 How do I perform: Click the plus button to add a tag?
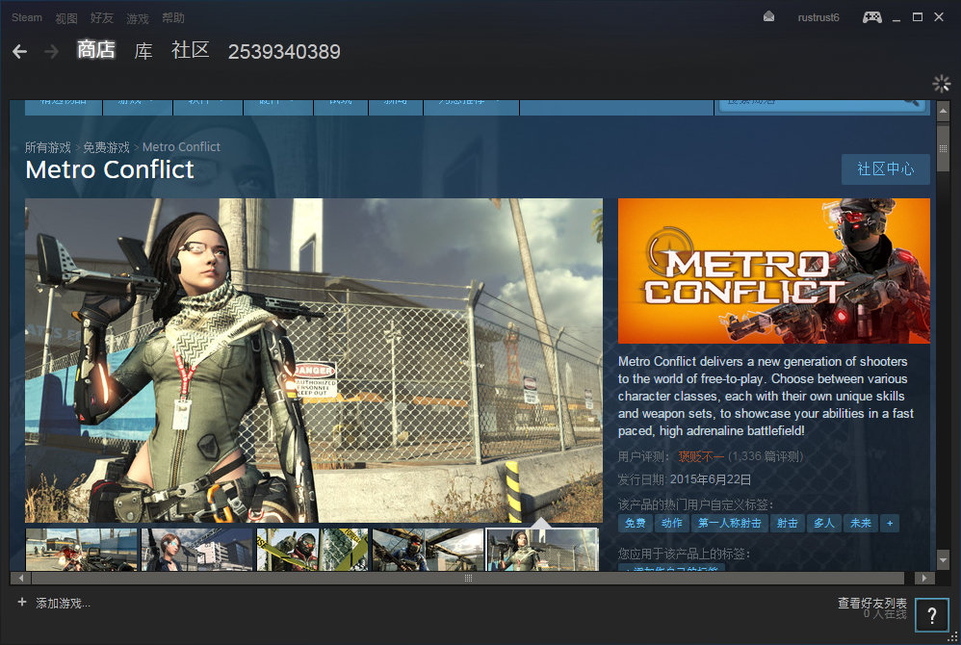(890, 523)
